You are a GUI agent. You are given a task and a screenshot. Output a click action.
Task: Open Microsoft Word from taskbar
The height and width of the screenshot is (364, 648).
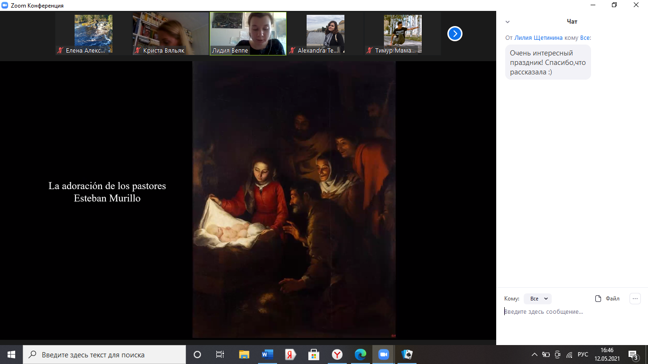coord(267,355)
